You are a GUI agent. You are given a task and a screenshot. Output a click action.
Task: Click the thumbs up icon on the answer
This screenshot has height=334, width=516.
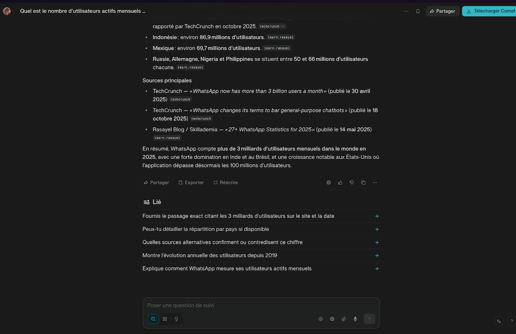click(340, 182)
